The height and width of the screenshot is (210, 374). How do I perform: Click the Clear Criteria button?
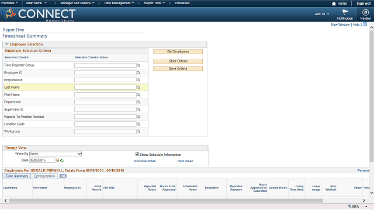tap(178, 61)
